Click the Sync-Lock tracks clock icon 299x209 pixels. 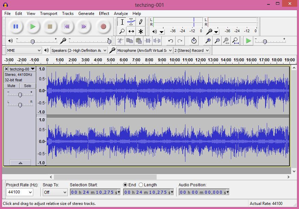[194, 41]
